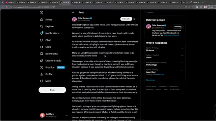Open the Privacy Policy footer link
This screenshot has width=216, height=121.
point(163,86)
